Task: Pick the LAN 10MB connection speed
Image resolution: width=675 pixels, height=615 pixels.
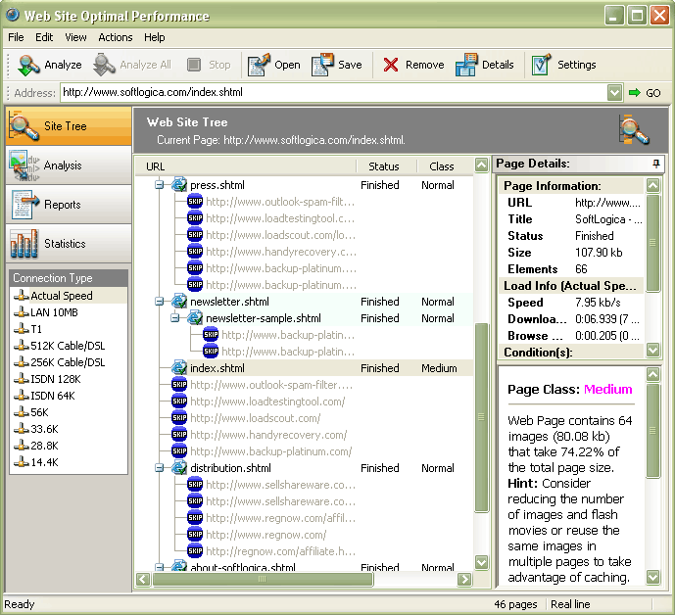Action: 54,312
